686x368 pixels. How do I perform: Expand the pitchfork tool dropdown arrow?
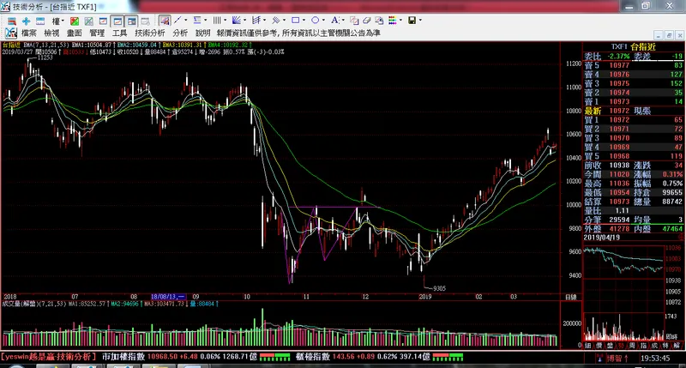pos(264,20)
